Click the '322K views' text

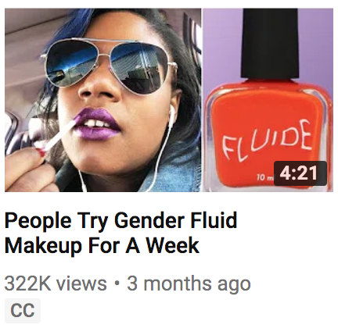(56, 283)
